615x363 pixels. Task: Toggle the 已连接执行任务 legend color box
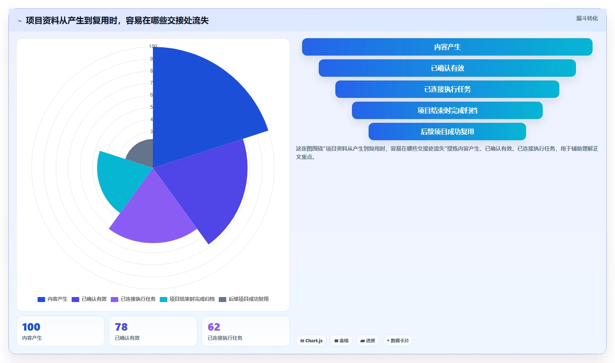[x=115, y=299]
